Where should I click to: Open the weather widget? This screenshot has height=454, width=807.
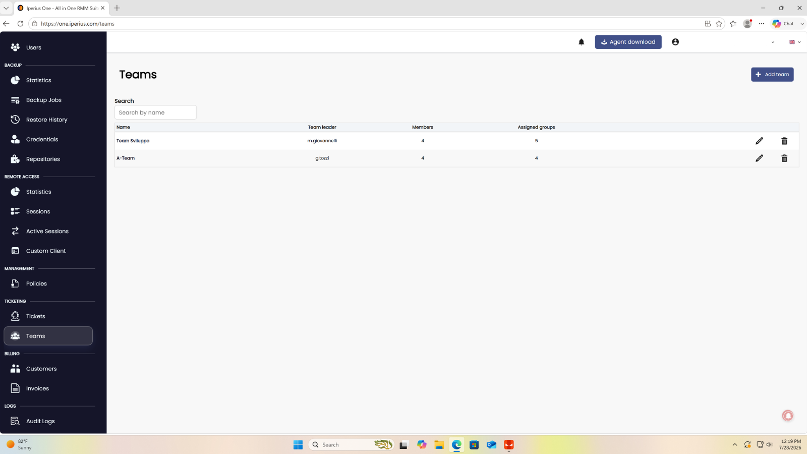point(19,444)
